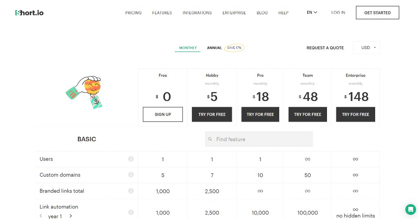
Task: Click the Hobby custom domains value 7
Action: coord(212,175)
